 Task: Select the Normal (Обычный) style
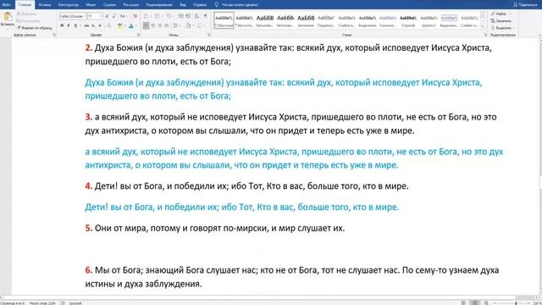(x=224, y=20)
